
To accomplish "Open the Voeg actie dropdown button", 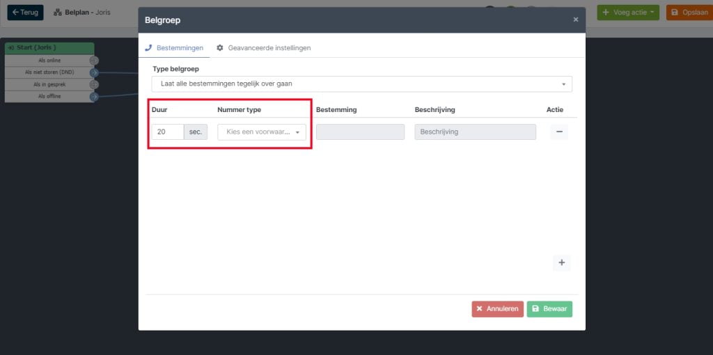I will pyautogui.click(x=628, y=13).
